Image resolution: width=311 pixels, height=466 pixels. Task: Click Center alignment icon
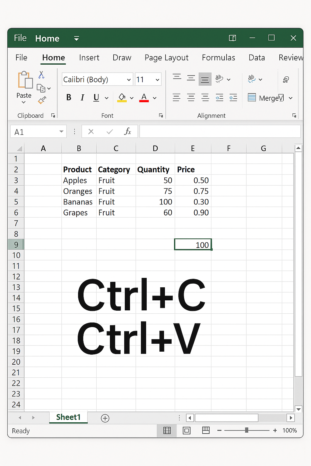[x=191, y=98]
